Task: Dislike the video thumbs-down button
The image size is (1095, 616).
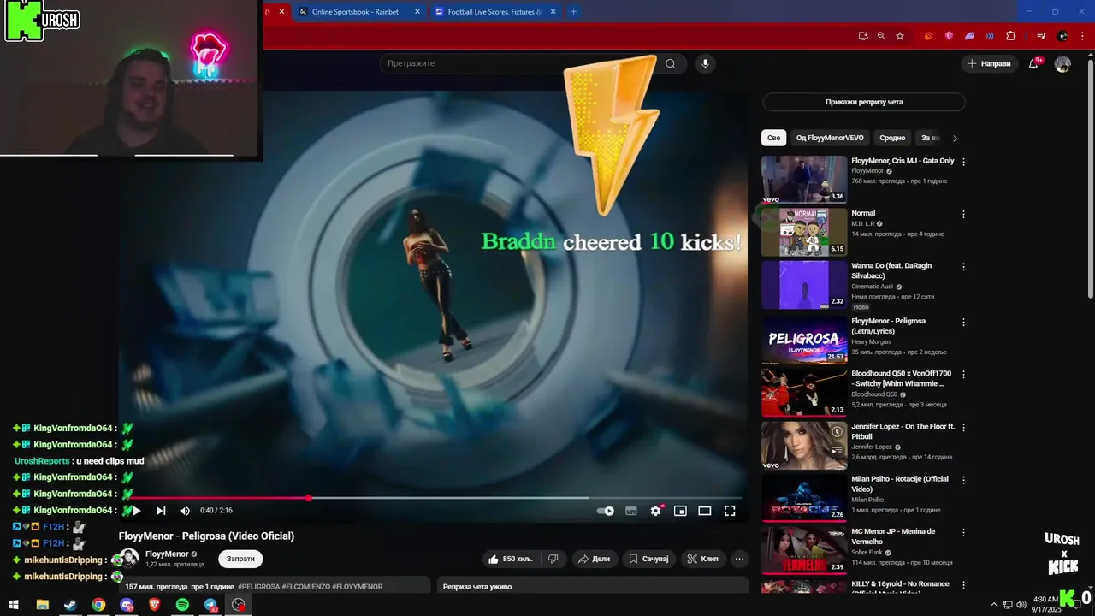Action: (553, 559)
